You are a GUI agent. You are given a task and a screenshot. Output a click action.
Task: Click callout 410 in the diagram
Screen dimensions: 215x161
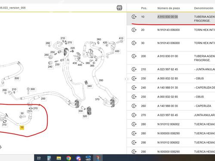click(121, 38)
